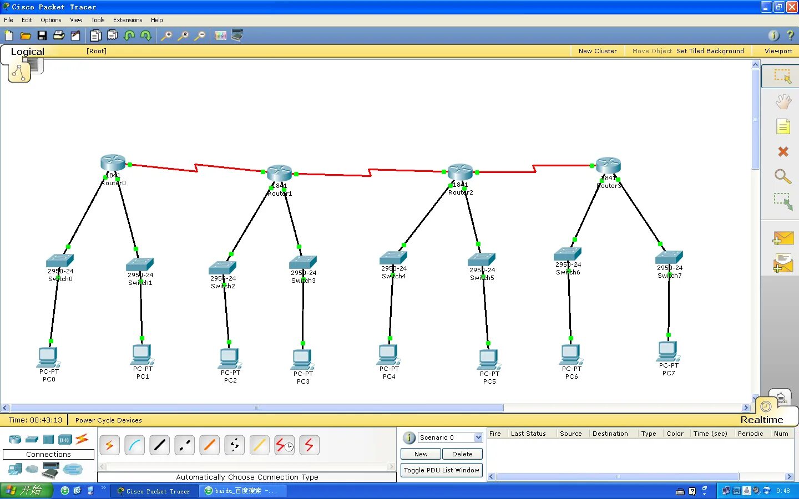Choose the Routers device category

click(15, 440)
